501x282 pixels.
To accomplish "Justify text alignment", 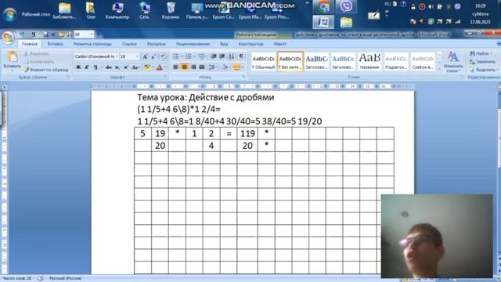I will point(202,67).
